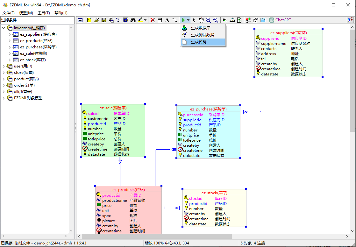Click the zoom in magnifier icon

pyautogui.click(x=209, y=20)
